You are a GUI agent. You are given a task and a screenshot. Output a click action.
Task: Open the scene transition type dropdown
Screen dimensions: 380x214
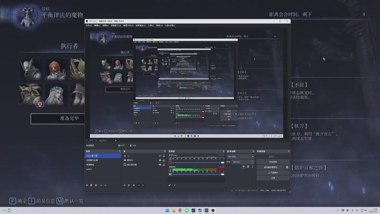tap(240, 156)
